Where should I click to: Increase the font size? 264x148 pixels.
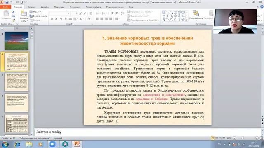point(80,13)
